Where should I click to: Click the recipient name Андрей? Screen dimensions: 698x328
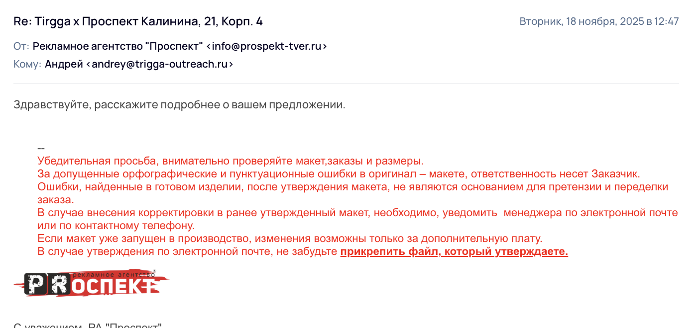64,64
